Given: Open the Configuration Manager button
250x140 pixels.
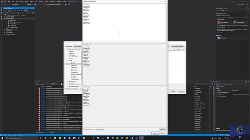Looking at the screenshot, I should 177,46.
